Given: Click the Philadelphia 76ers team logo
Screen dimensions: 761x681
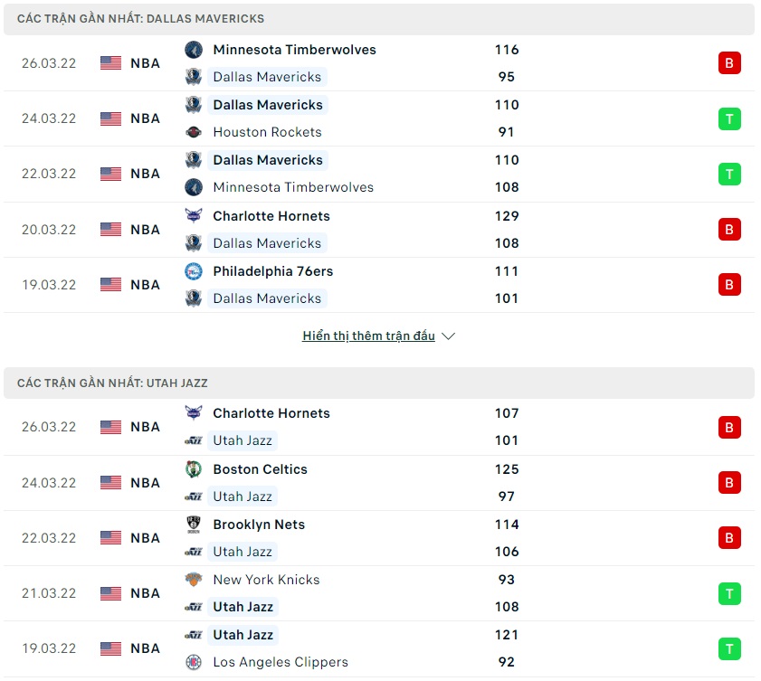Looking at the screenshot, I should (194, 271).
